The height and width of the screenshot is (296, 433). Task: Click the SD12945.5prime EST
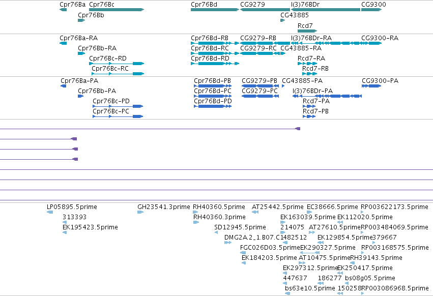click(216, 232)
